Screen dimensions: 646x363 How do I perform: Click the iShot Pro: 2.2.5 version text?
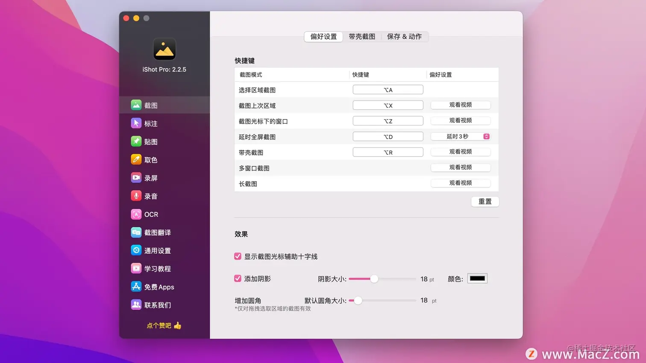tap(164, 70)
